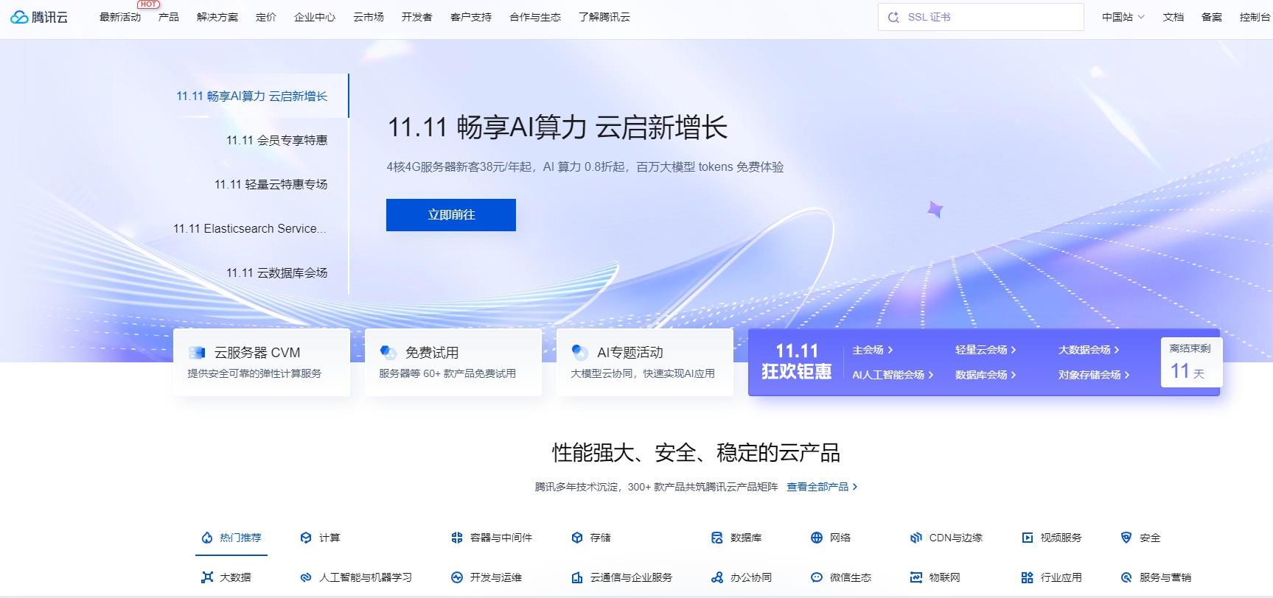
Task: Click the 服务与营销 category icon
Action: coord(1126,577)
